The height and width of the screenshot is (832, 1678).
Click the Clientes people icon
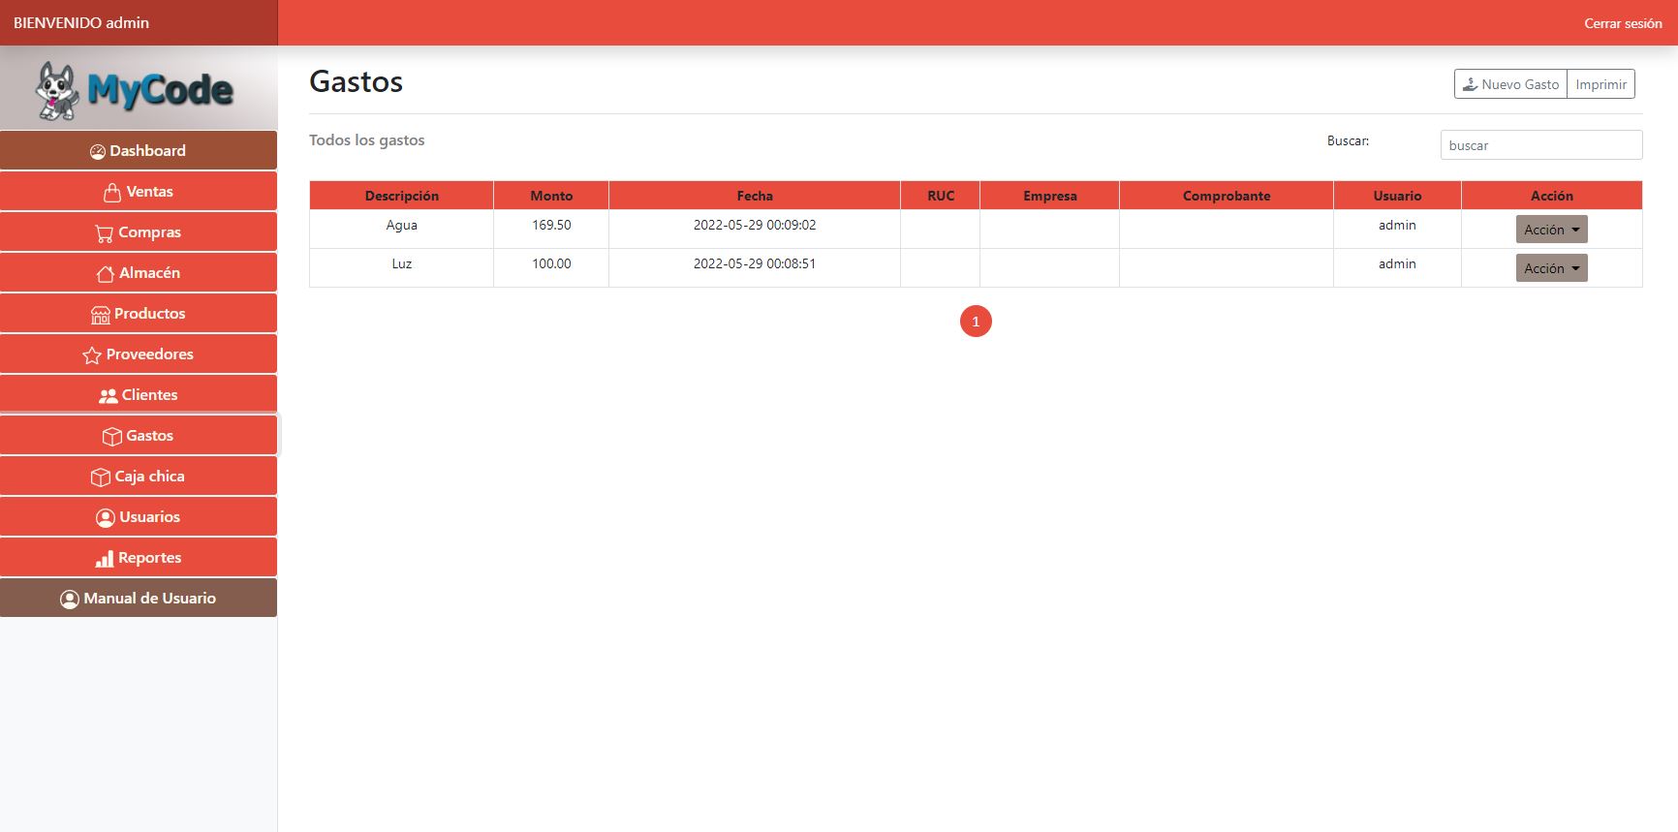(109, 396)
